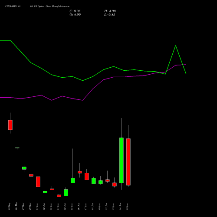Select the red candle above 25 May

[10, 125]
